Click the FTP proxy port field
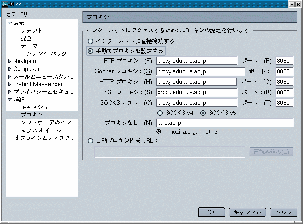The height and width of the screenshot is (224, 303). [x=284, y=61]
